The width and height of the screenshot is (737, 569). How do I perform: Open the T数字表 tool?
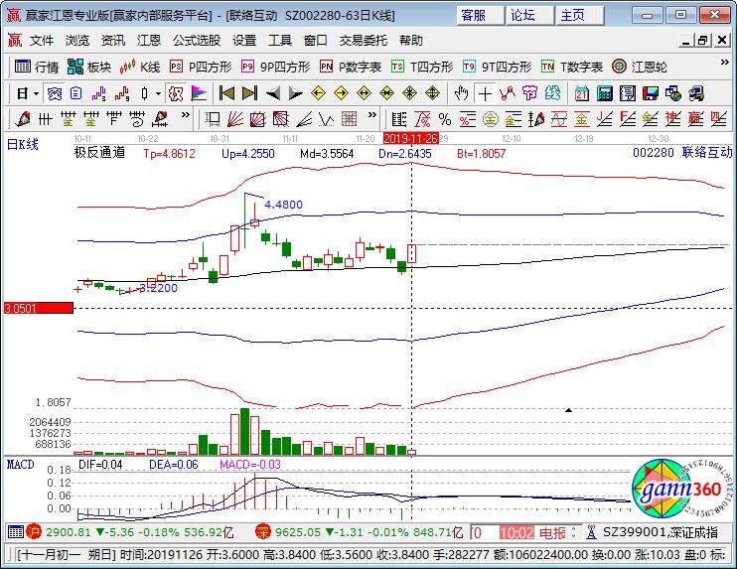(571, 67)
